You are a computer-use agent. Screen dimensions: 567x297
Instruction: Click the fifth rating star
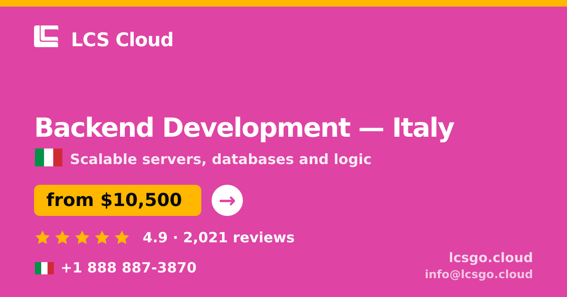click(x=122, y=238)
